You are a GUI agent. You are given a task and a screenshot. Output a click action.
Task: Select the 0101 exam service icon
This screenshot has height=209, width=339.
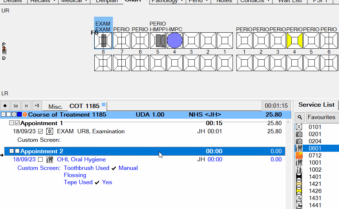[299, 127]
